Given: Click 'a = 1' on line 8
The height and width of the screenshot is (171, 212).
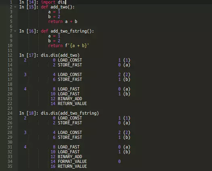Looking at the screenshot, I should 54,36.
